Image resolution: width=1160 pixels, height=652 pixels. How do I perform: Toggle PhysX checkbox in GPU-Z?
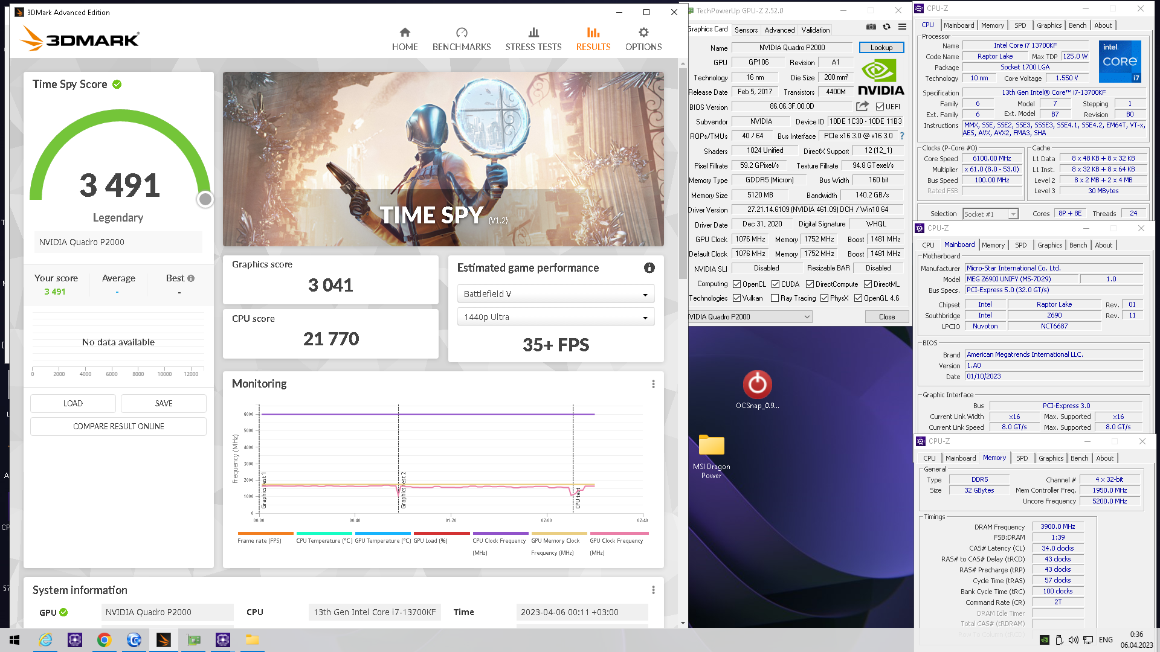click(x=824, y=298)
